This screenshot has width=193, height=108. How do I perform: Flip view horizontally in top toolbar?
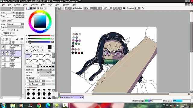[x=124, y=8]
